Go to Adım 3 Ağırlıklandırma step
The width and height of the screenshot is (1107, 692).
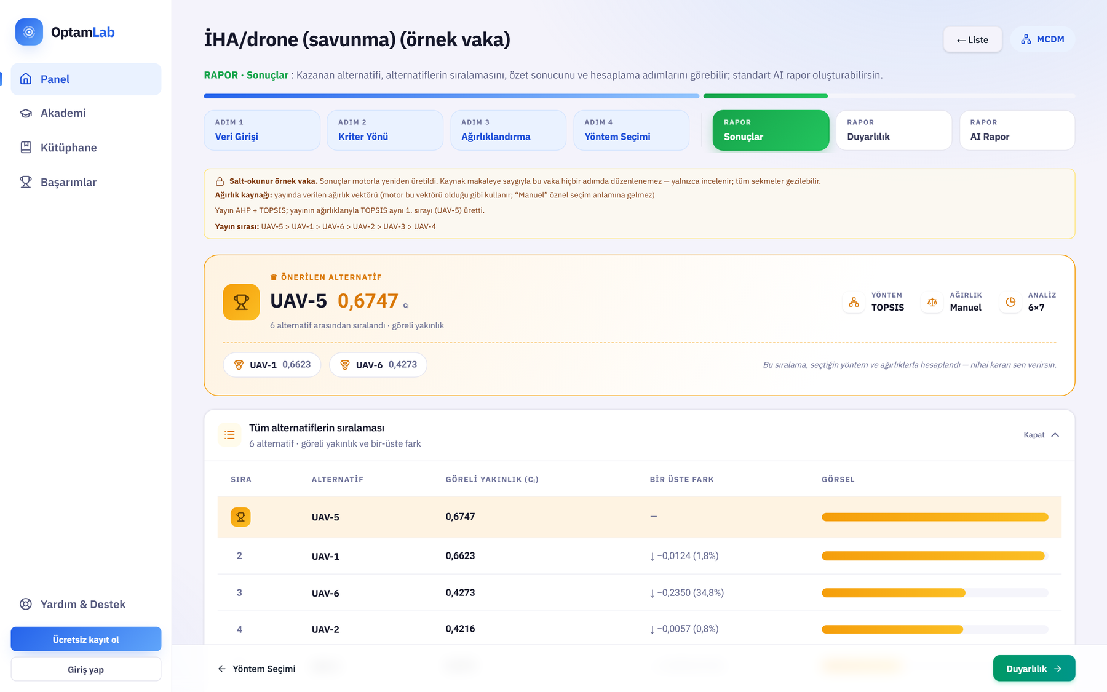[508, 130]
